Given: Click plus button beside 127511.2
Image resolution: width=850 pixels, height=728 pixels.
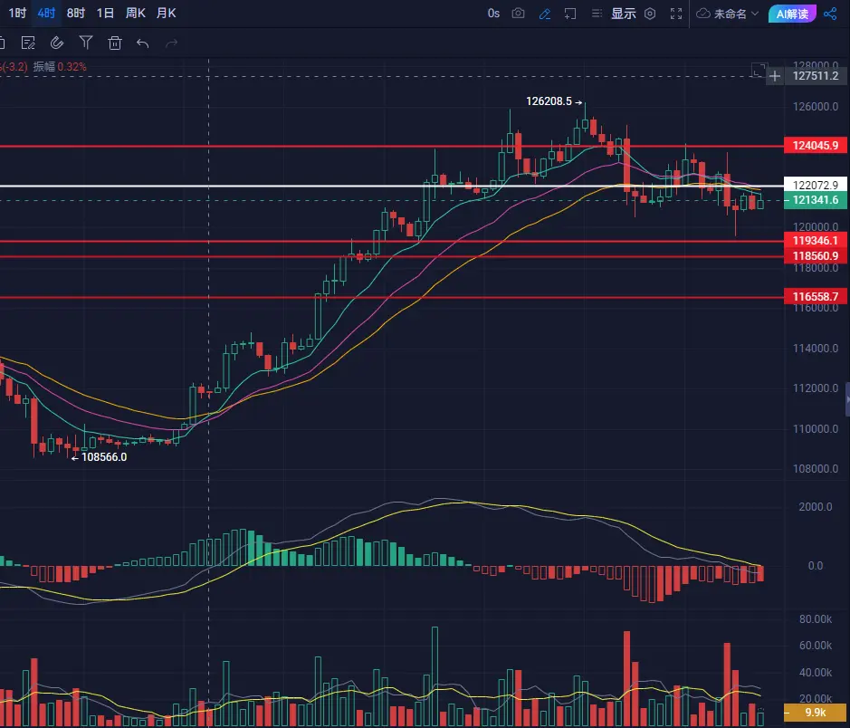Looking at the screenshot, I should [775, 76].
